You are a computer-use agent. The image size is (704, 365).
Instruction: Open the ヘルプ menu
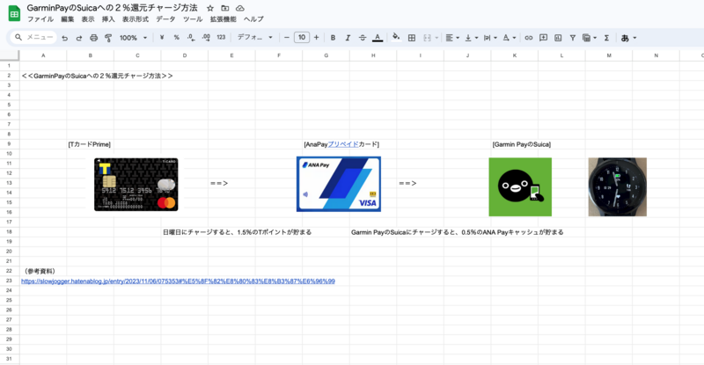[x=253, y=19]
